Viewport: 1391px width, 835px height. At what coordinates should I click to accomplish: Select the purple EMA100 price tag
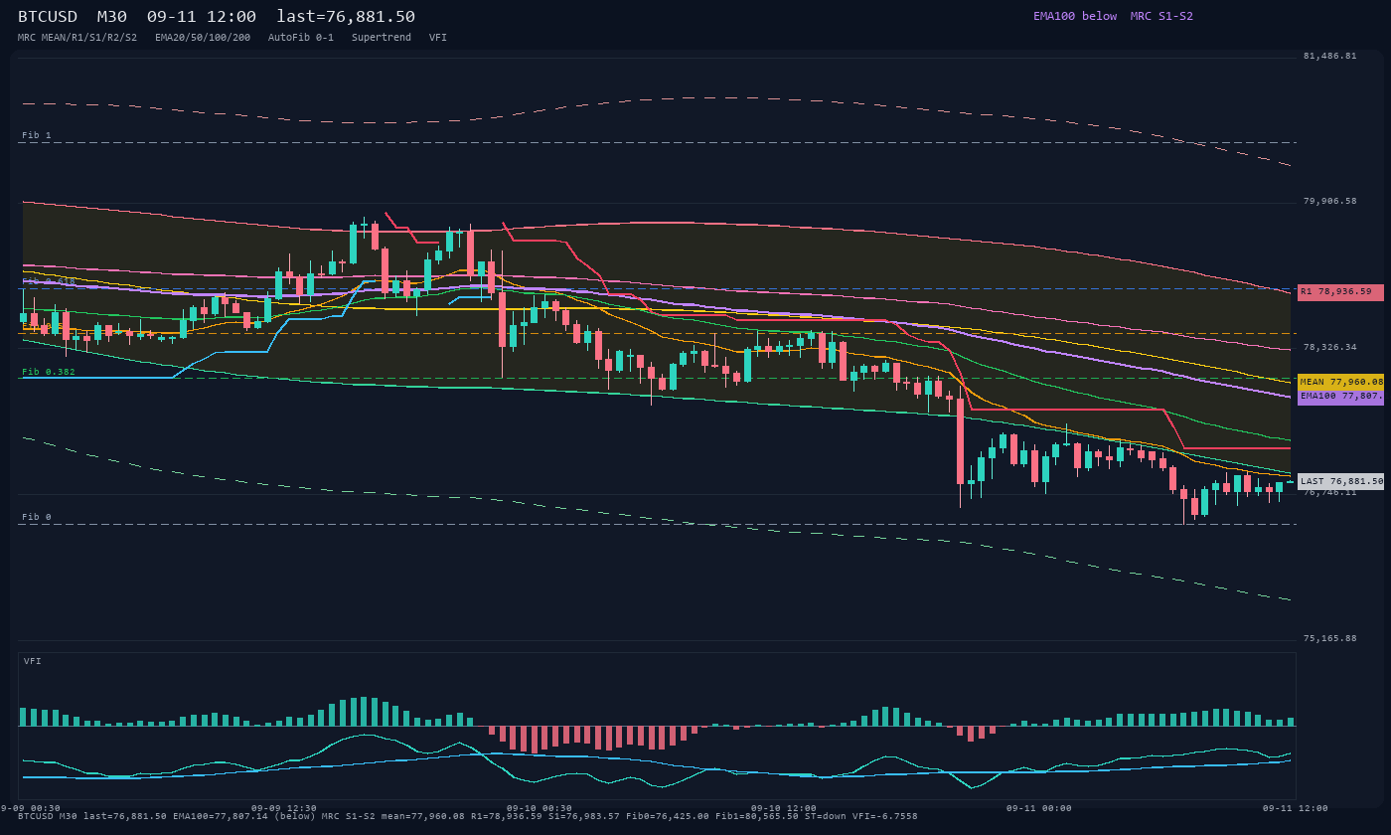[1340, 397]
